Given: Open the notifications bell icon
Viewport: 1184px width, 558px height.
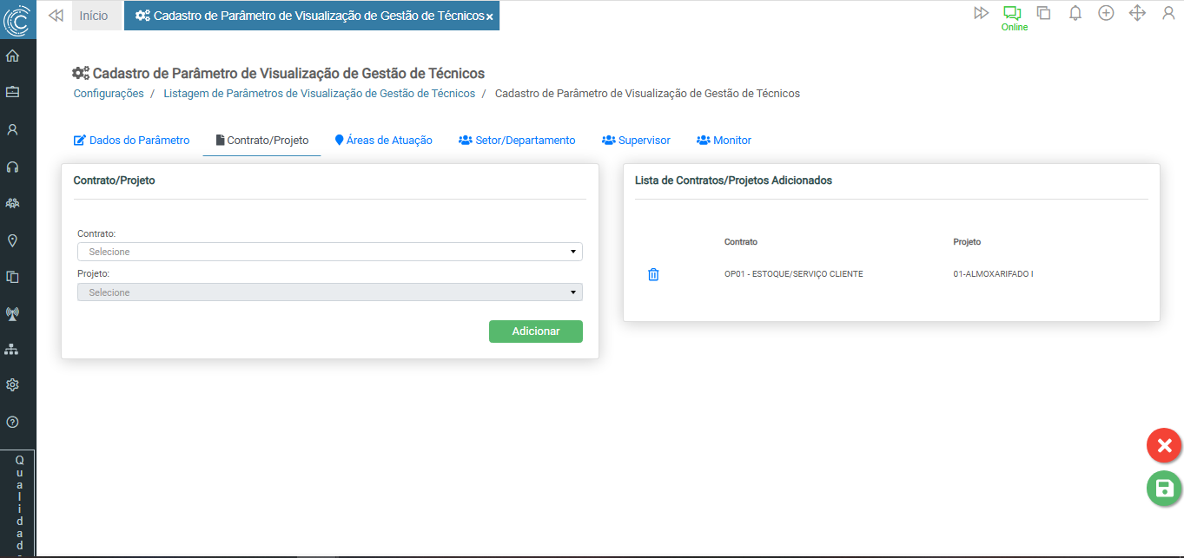Looking at the screenshot, I should pos(1075,13).
